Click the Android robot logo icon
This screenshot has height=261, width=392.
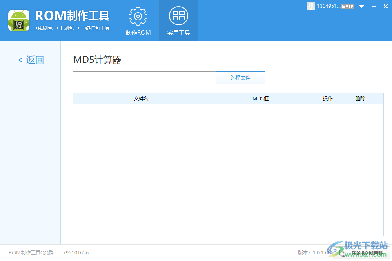(18, 20)
